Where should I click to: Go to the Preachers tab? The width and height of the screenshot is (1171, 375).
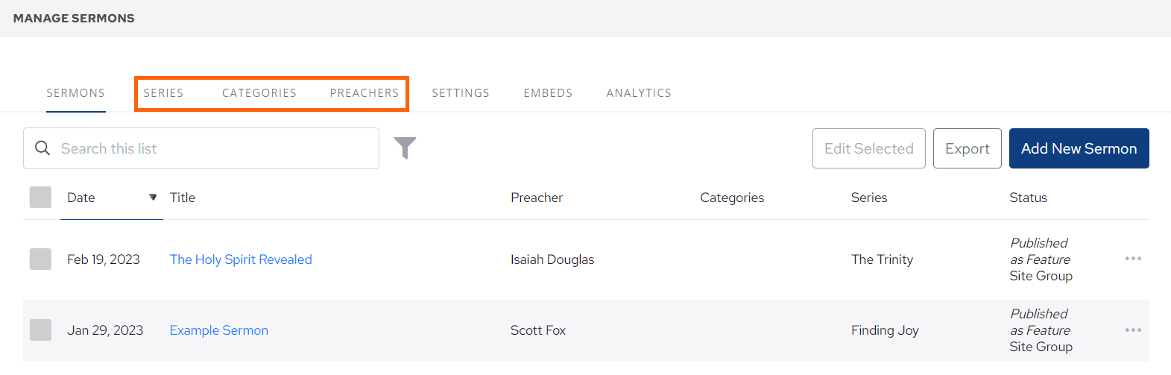pyautogui.click(x=364, y=93)
